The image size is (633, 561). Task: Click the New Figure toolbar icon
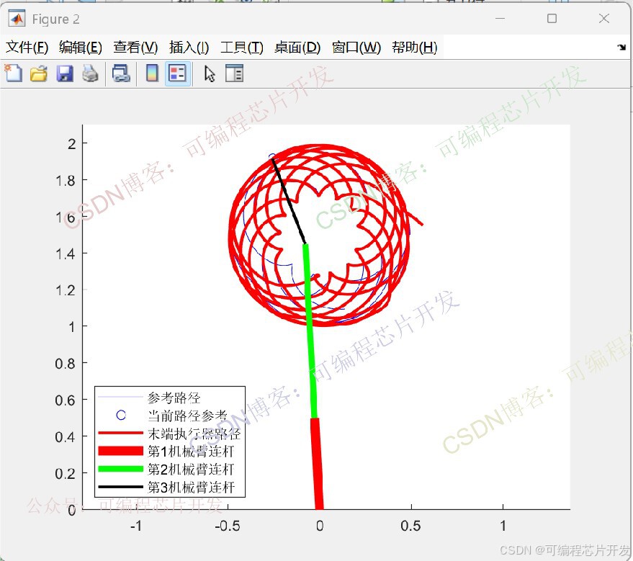point(14,74)
